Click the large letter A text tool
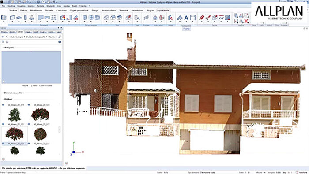 pyautogui.click(x=186, y=18)
